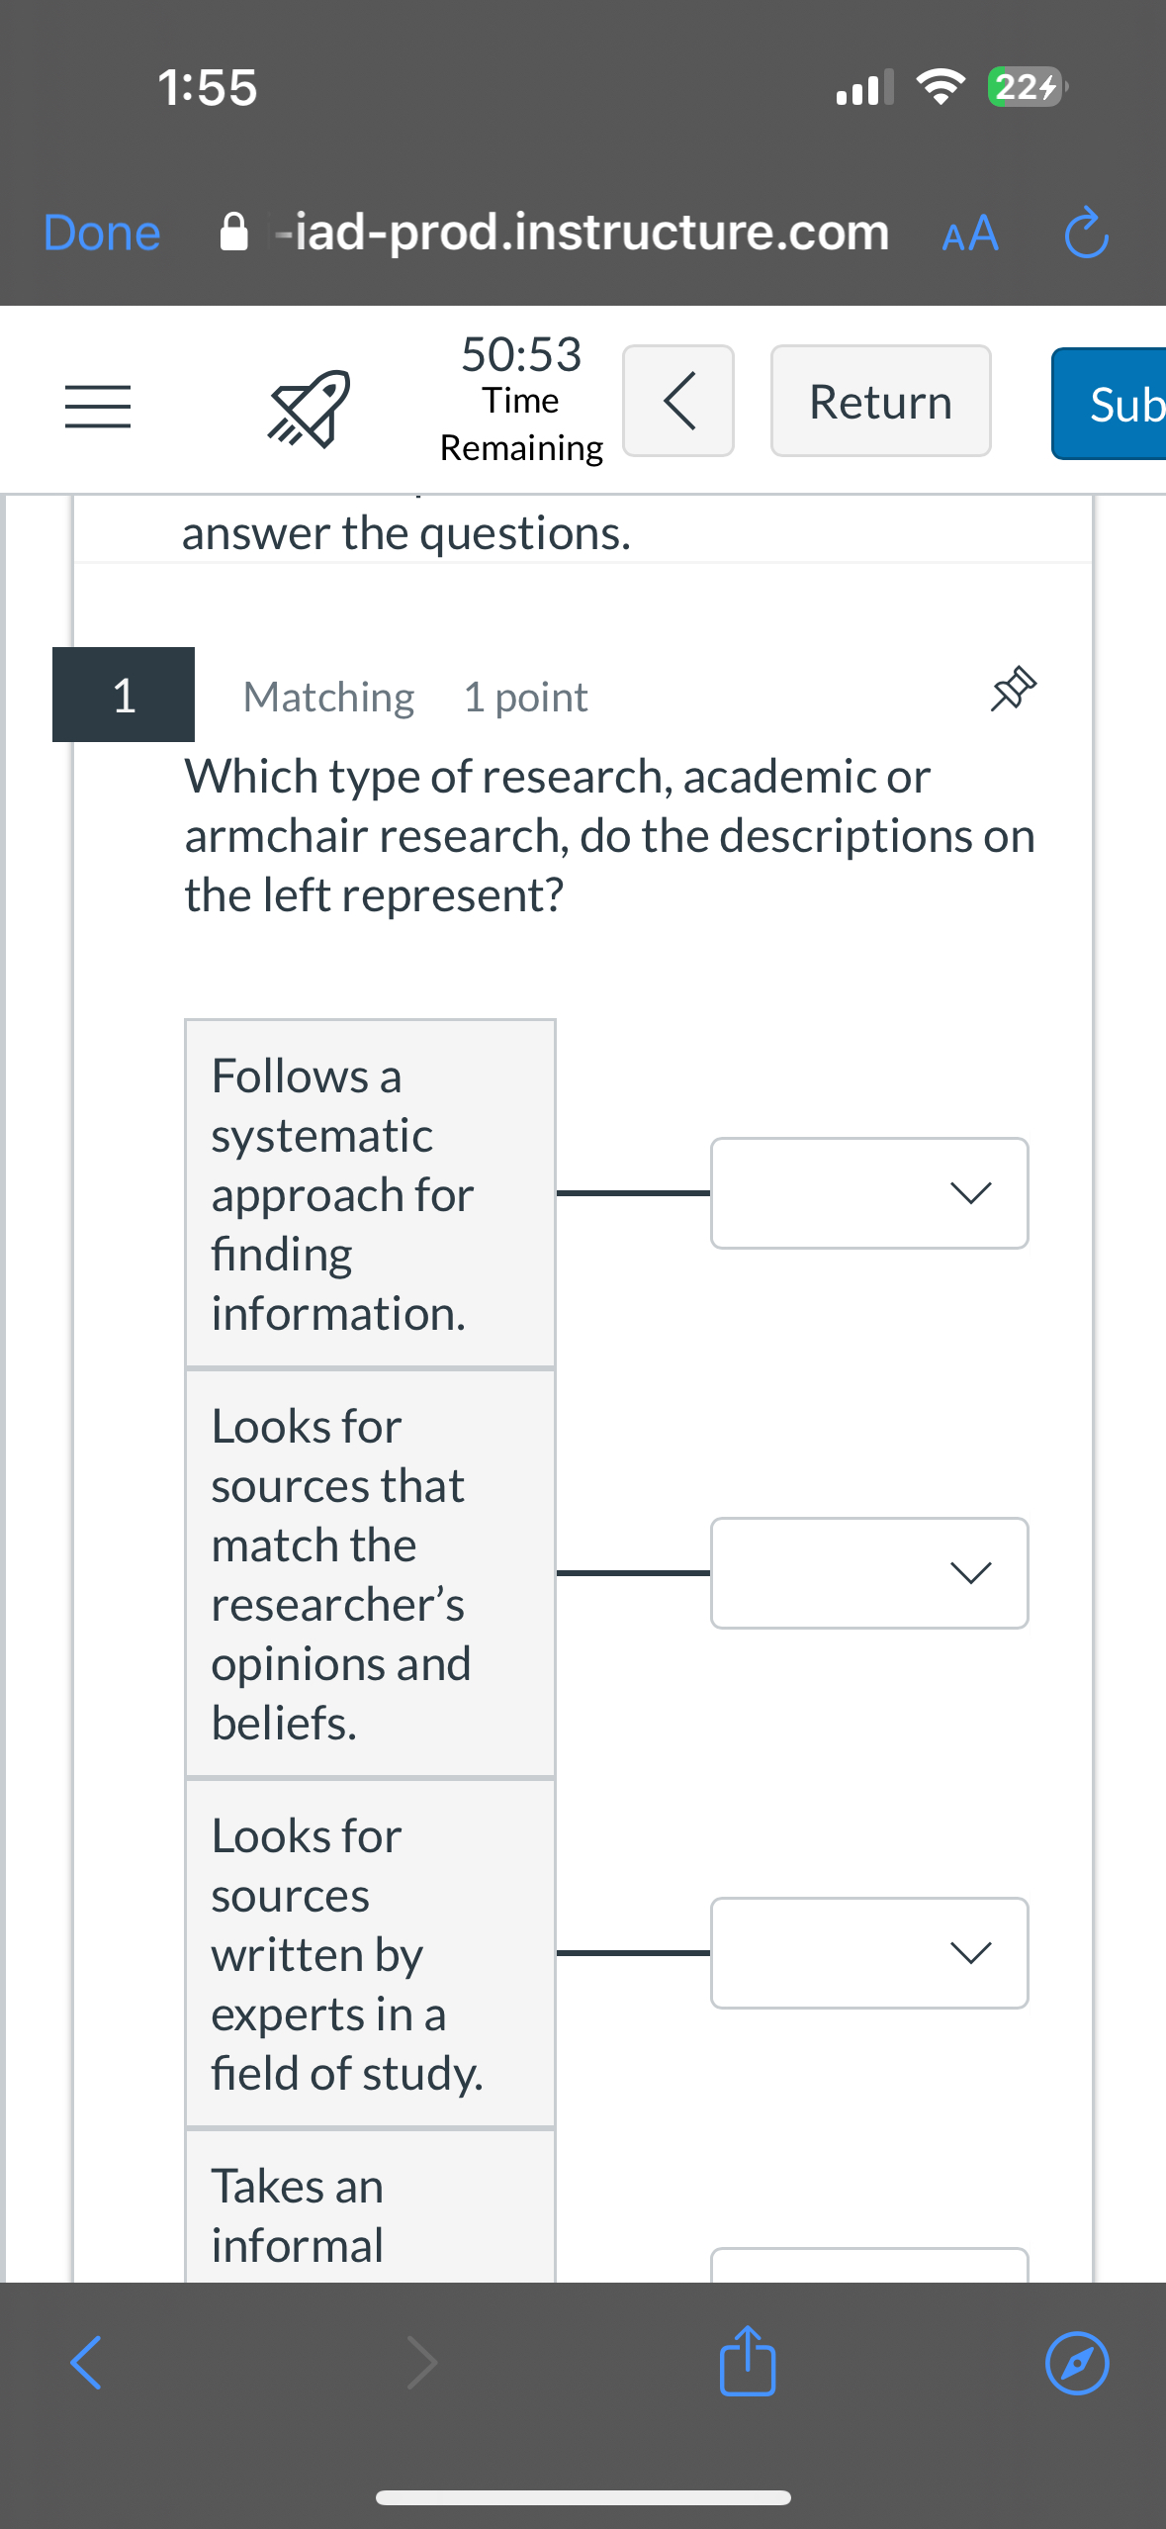This screenshot has width=1166, height=2529.
Task: Open in Safari using compass icon
Action: [1076, 2363]
